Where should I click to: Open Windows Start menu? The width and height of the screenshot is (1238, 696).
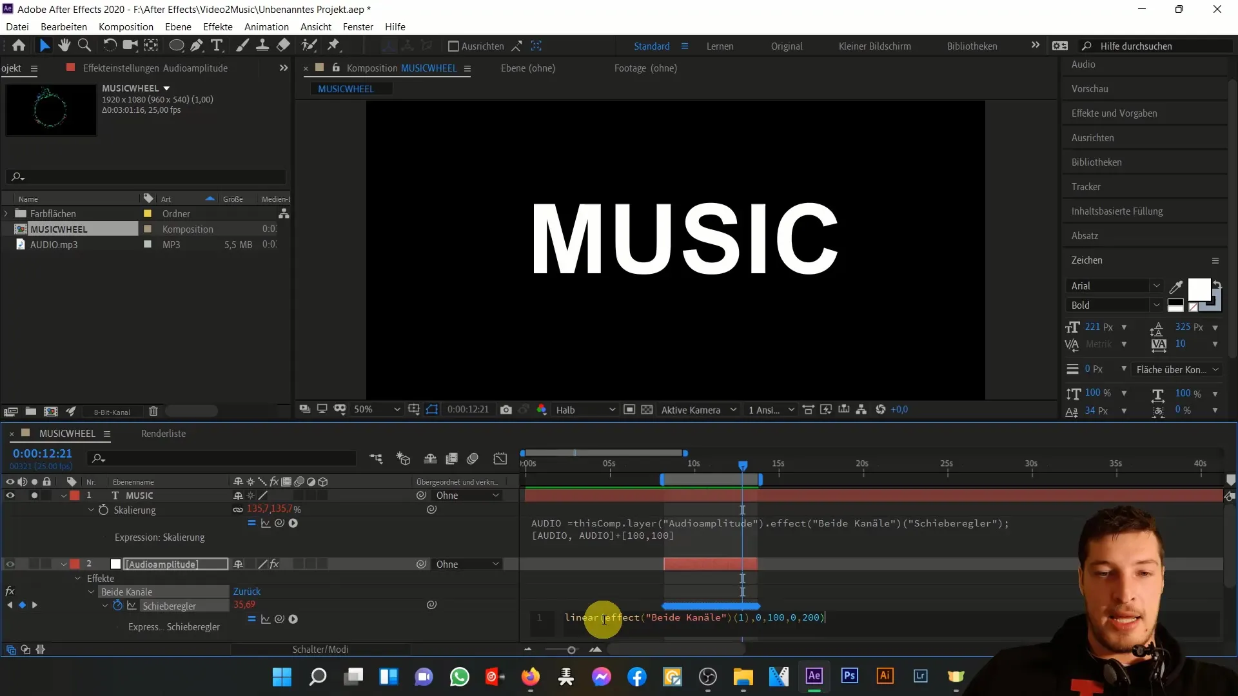pyautogui.click(x=282, y=677)
